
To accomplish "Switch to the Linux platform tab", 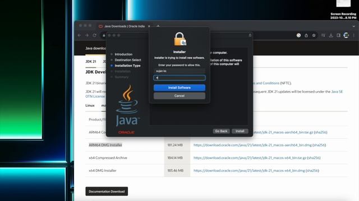I will (90, 106).
